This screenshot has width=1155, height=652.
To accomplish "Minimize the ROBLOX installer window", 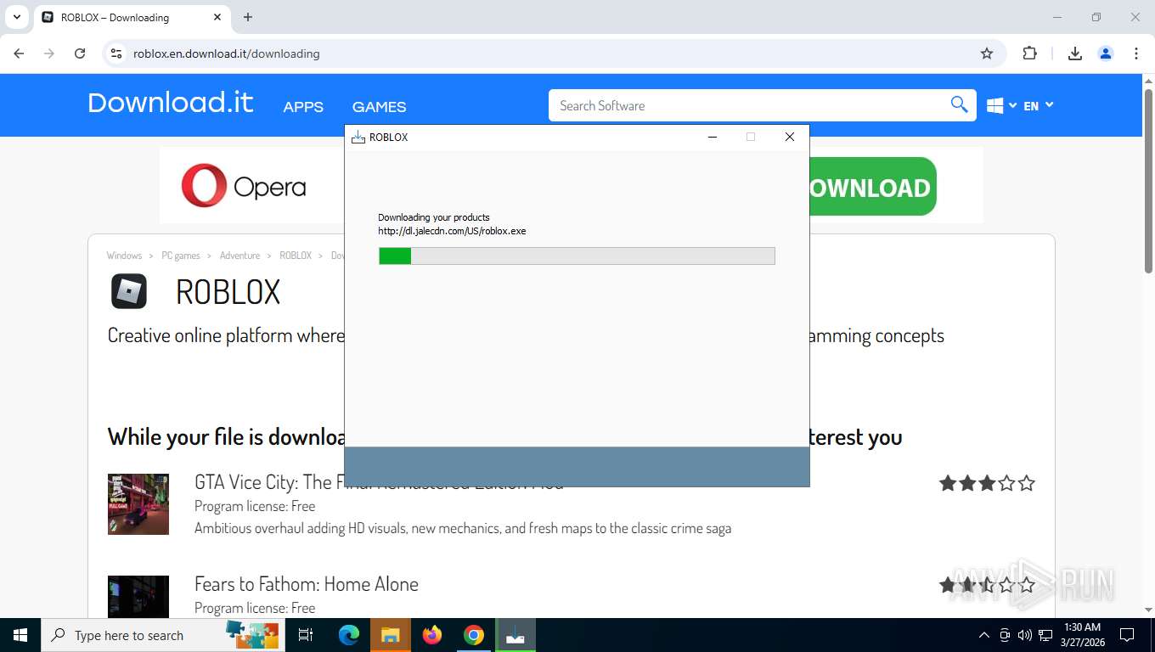I will point(713,137).
